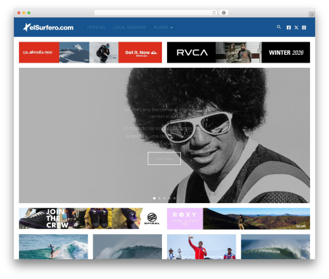Click the Quiksilver Get it Now banner
The image size is (329, 279).
point(90,52)
